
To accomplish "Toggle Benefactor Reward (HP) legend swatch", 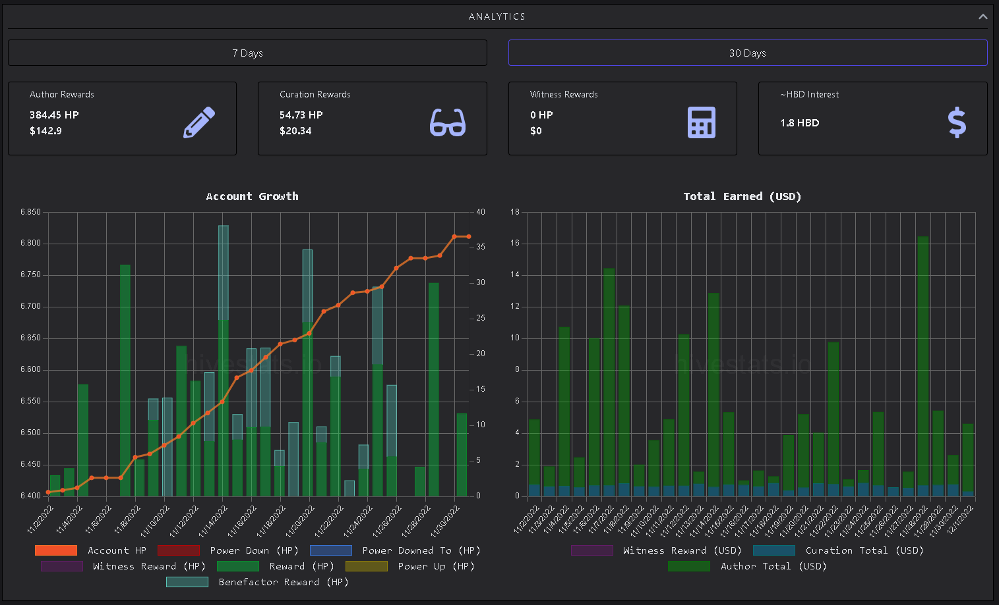I will pyautogui.click(x=187, y=582).
